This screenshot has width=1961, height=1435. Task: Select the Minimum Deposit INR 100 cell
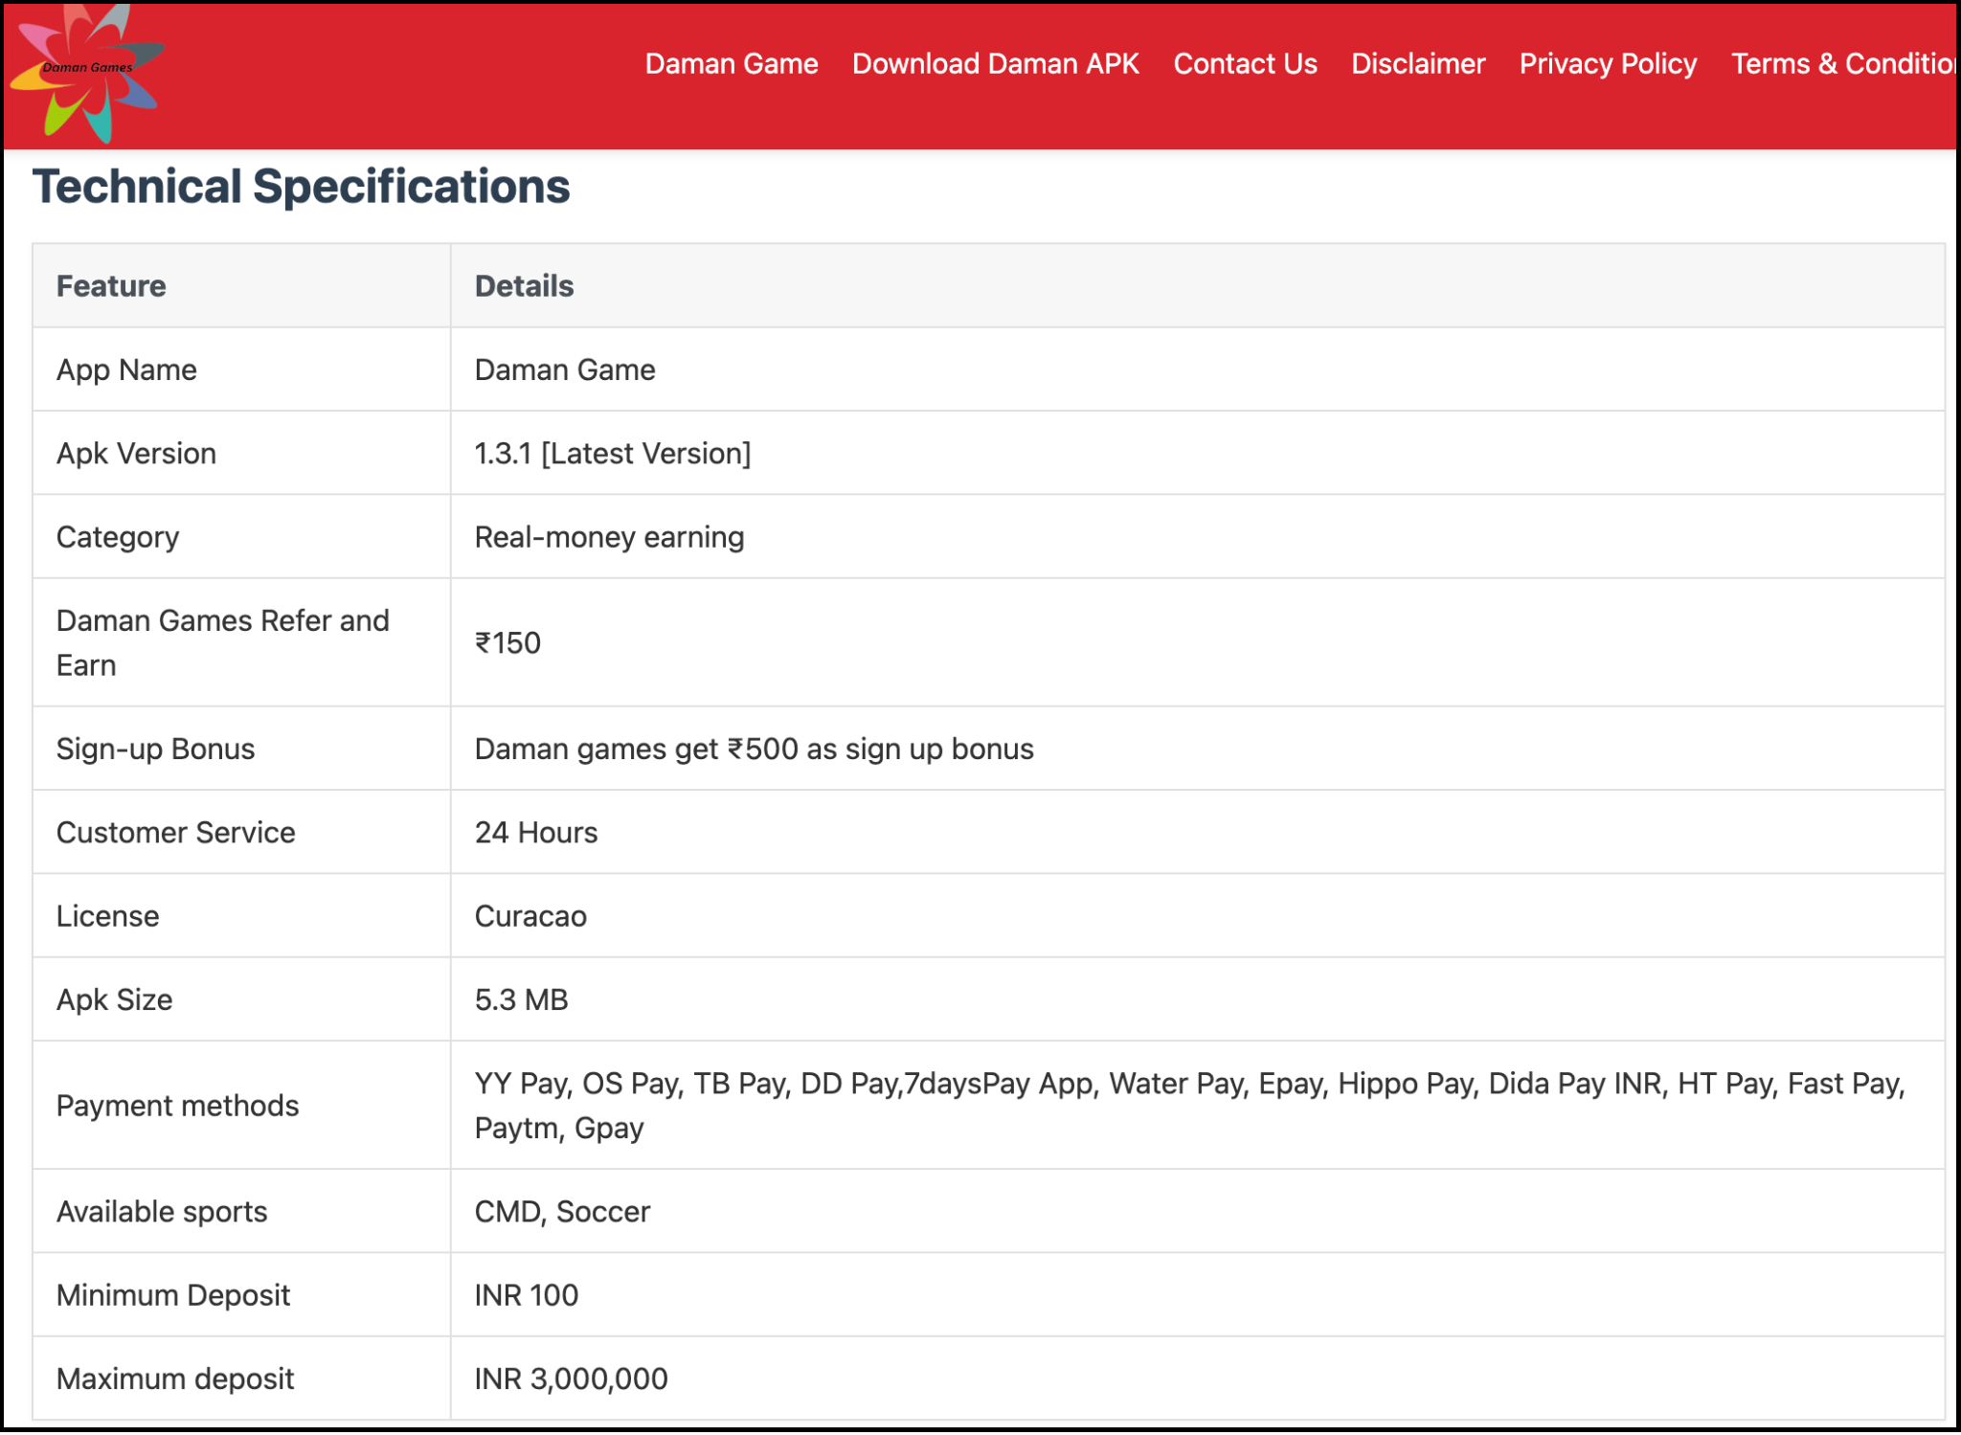(526, 1294)
